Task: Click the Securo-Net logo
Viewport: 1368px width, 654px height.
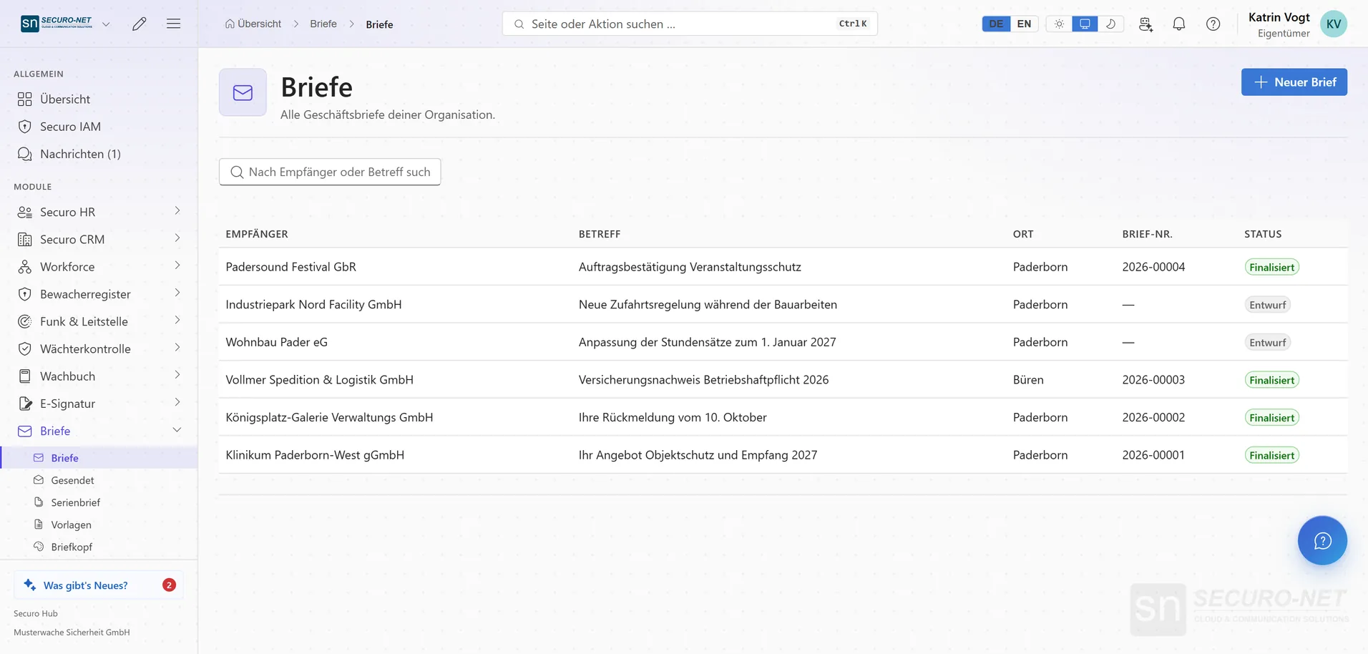Action: pyautogui.click(x=57, y=24)
